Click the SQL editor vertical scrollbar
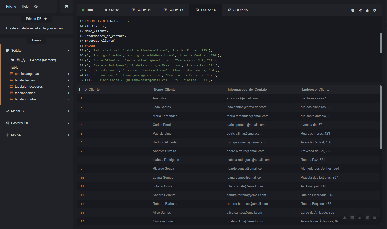This screenshot has width=387, height=229. click(x=381, y=43)
